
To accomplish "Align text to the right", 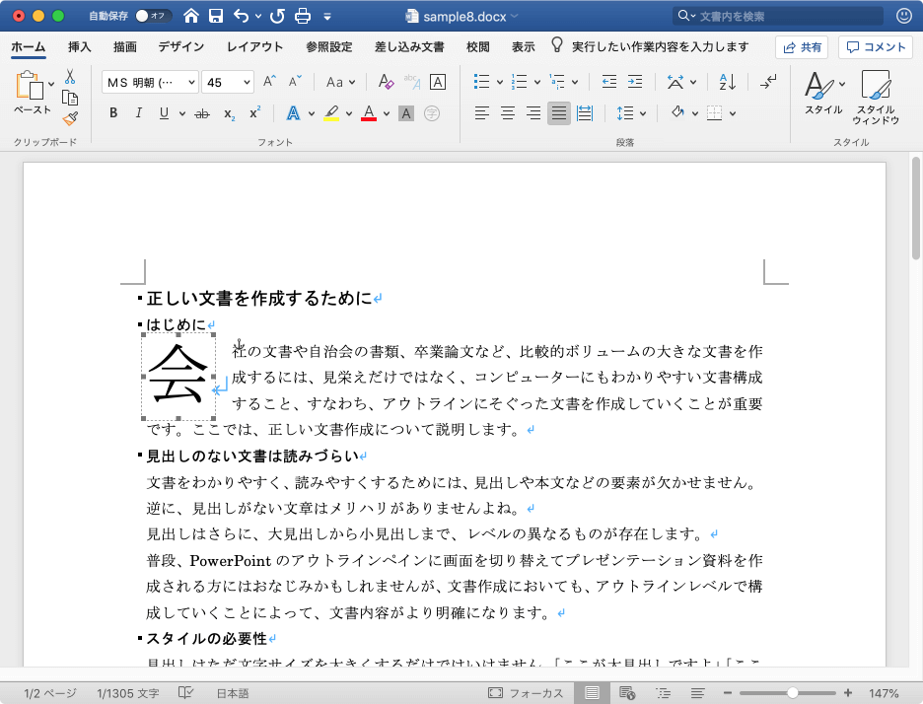I will point(533,113).
